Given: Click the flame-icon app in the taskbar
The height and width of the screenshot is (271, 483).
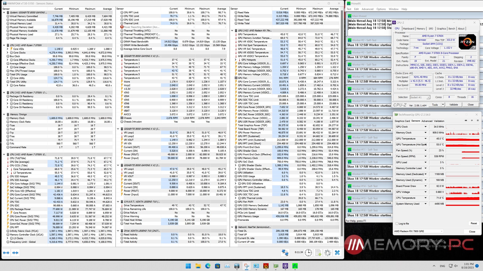Looking at the screenshot, I should (x=266, y=266).
